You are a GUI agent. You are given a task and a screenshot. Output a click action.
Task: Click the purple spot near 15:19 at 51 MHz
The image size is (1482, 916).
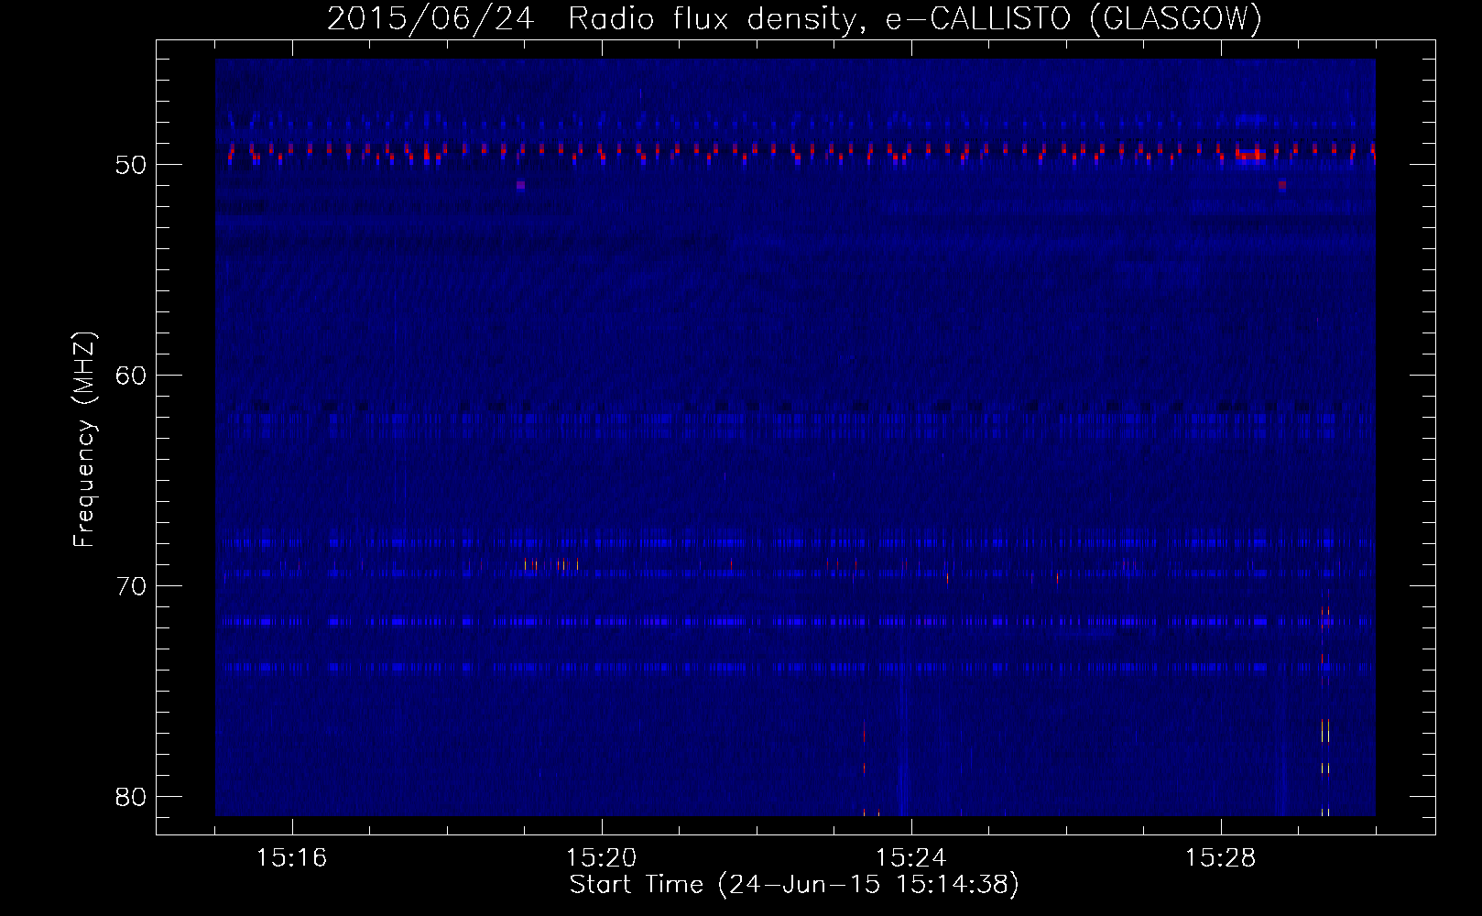coord(520,185)
